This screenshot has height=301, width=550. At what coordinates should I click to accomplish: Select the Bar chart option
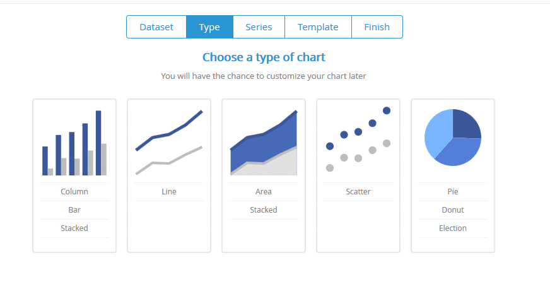[x=74, y=210]
